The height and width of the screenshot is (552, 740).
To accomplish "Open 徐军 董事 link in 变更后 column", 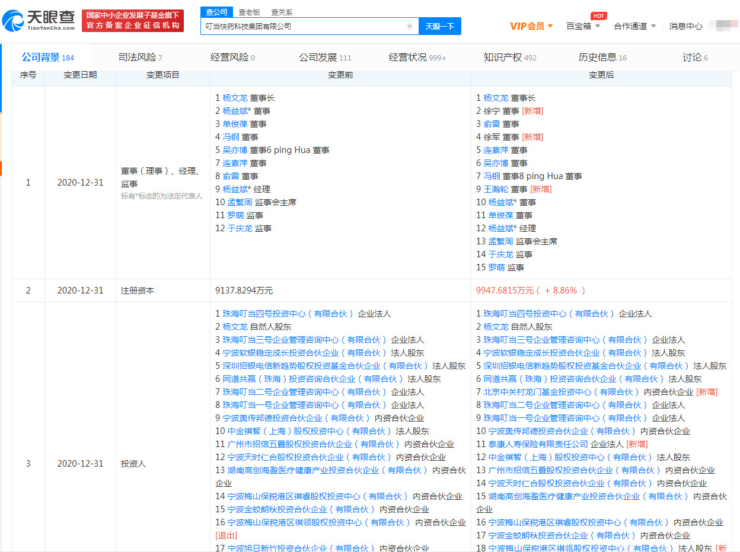I will click(492, 137).
